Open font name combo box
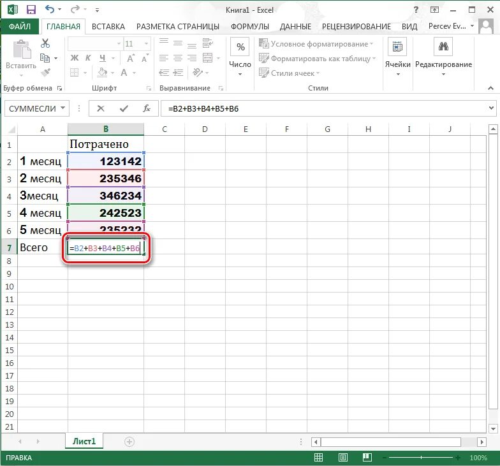Viewport: 500px width, 466px height. point(95,43)
